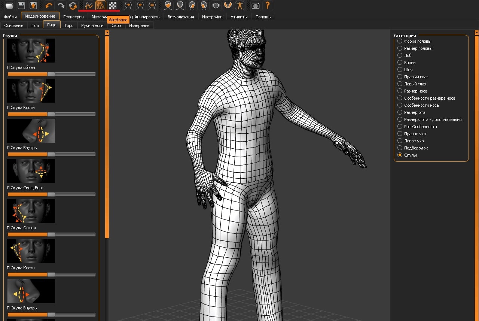This screenshot has width=479, height=321.
Task: Click the Save file icon in toolbar
Action: click(22, 6)
